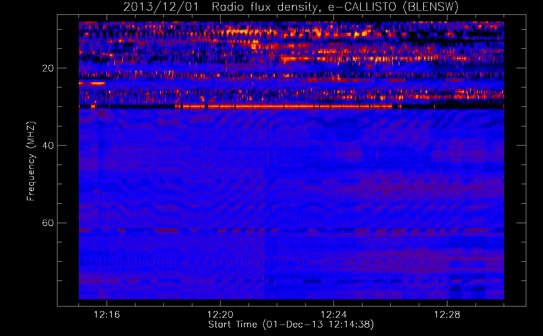The height and width of the screenshot is (336, 543).
Task: Click the "Start Time (01-Dec-13 12:14:38)" label
Action: [291, 325]
